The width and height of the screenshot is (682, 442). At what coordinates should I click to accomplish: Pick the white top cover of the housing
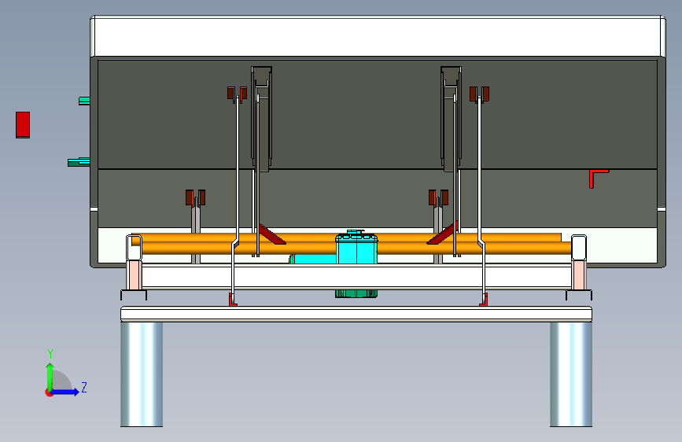pyautogui.click(x=378, y=36)
